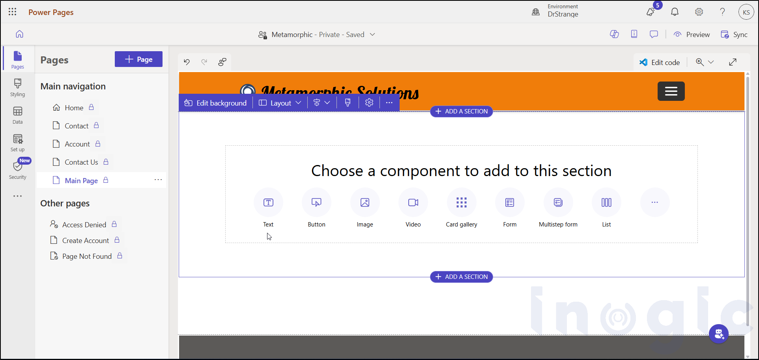759x360 pixels.
Task: Insert a Card gallery component
Action: (x=461, y=203)
